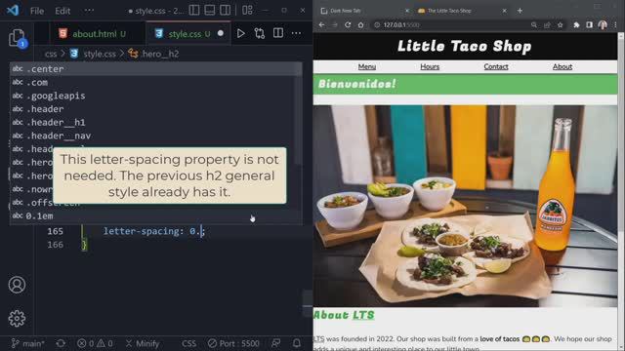This screenshot has width=625, height=351.
Task: Toggle the bottom panel layout icon
Action: [x=210, y=11]
